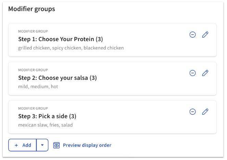The image size is (227, 160).
Task: Click the MODIFIER GROUP label above Step 3
Action: [33, 109]
